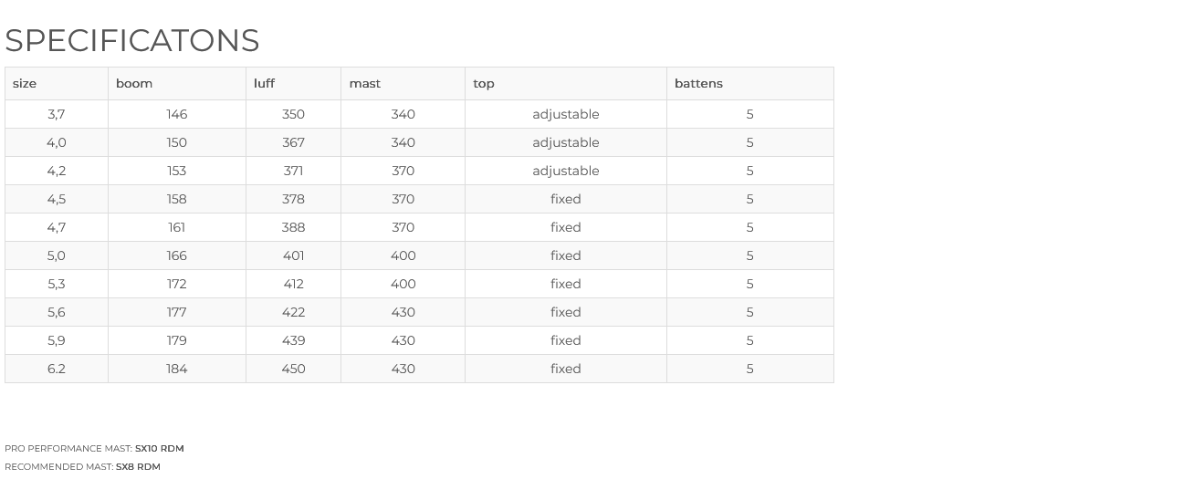1194x479 pixels.
Task: Click the boom value 166 cell
Action: 177,255
